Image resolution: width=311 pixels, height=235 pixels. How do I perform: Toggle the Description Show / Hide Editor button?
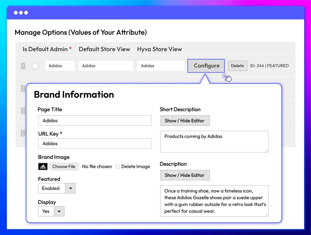(x=185, y=175)
